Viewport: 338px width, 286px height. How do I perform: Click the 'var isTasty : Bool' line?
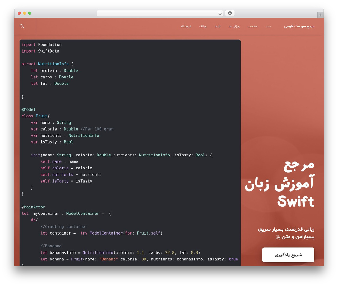click(x=52, y=142)
